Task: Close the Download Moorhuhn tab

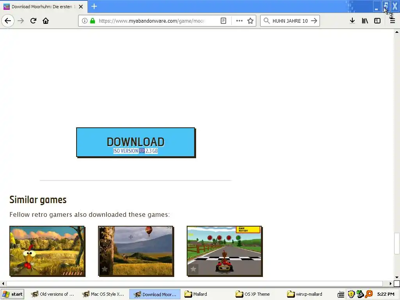Action: [81, 7]
